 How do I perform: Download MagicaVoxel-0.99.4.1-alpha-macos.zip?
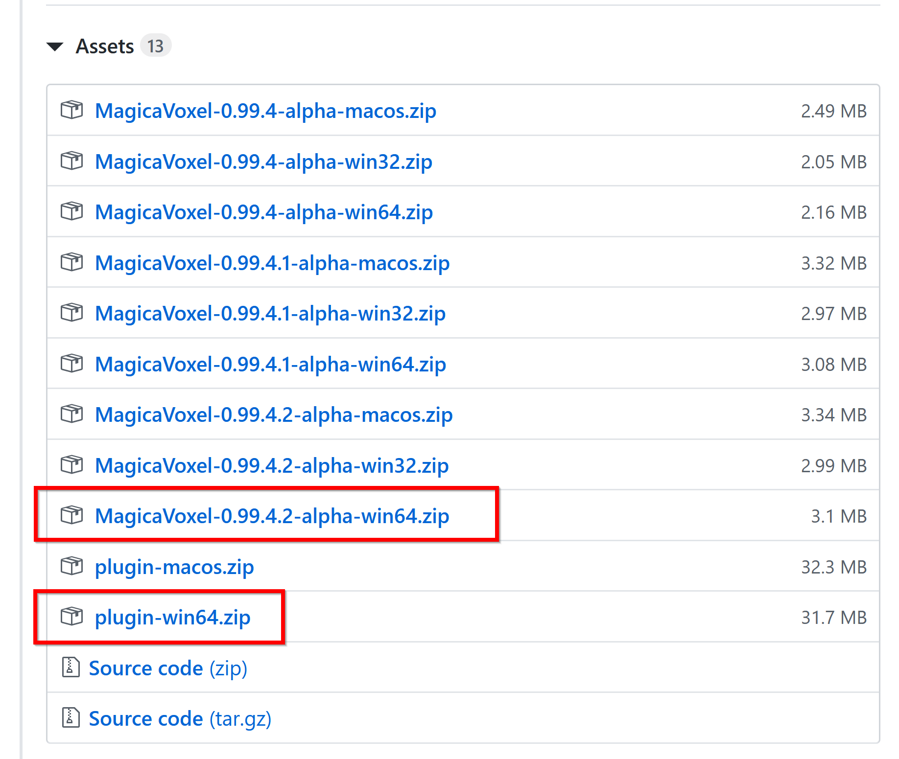tap(272, 263)
